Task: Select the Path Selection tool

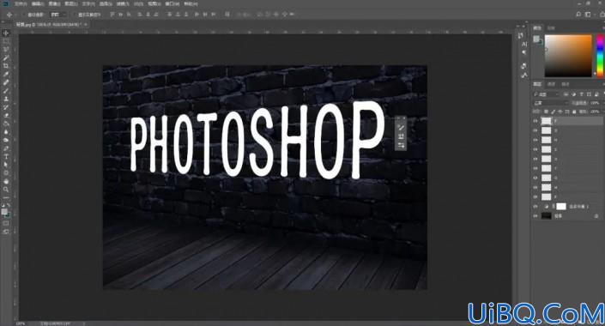Action: [6, 165]
